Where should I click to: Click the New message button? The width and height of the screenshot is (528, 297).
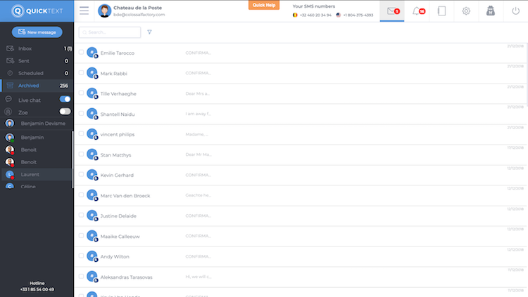coord(37,32)
